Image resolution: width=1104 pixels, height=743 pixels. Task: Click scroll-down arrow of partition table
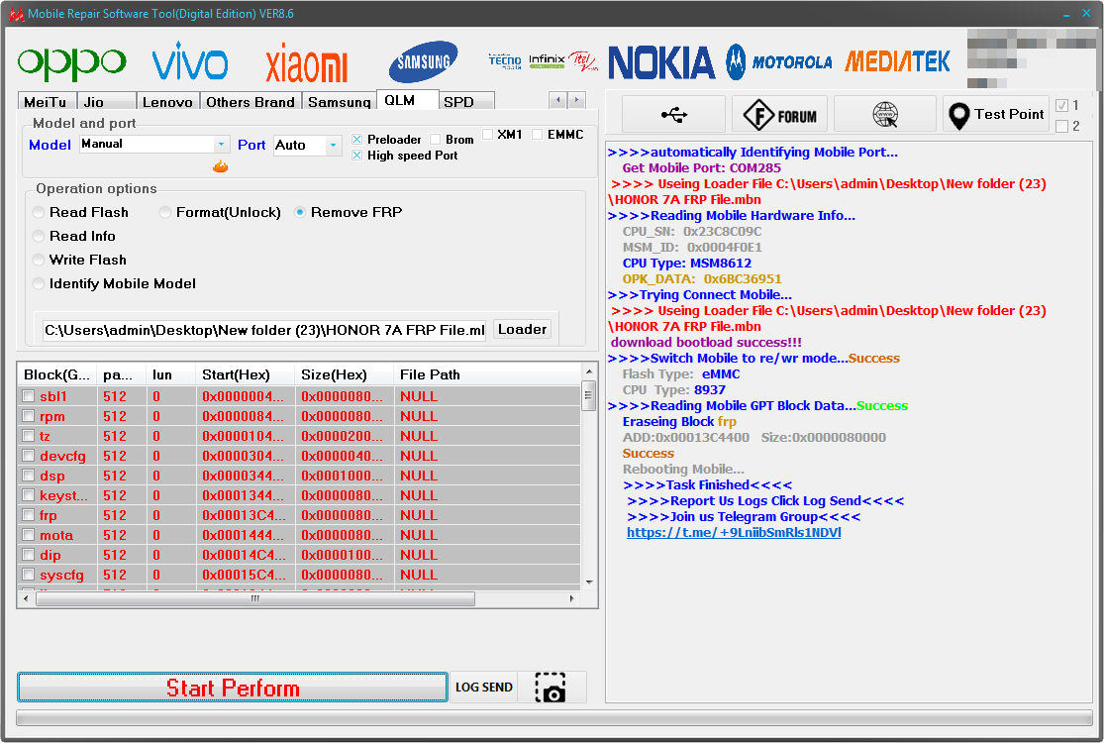coord(589,583)
